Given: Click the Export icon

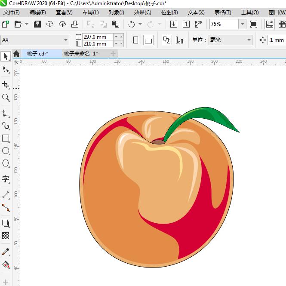Looking at the screenshot, I should [186, 24].
